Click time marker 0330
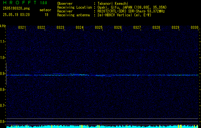The height and width of the screenshot is (128, 201). 195,28
